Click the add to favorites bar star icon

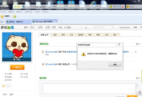15,16
